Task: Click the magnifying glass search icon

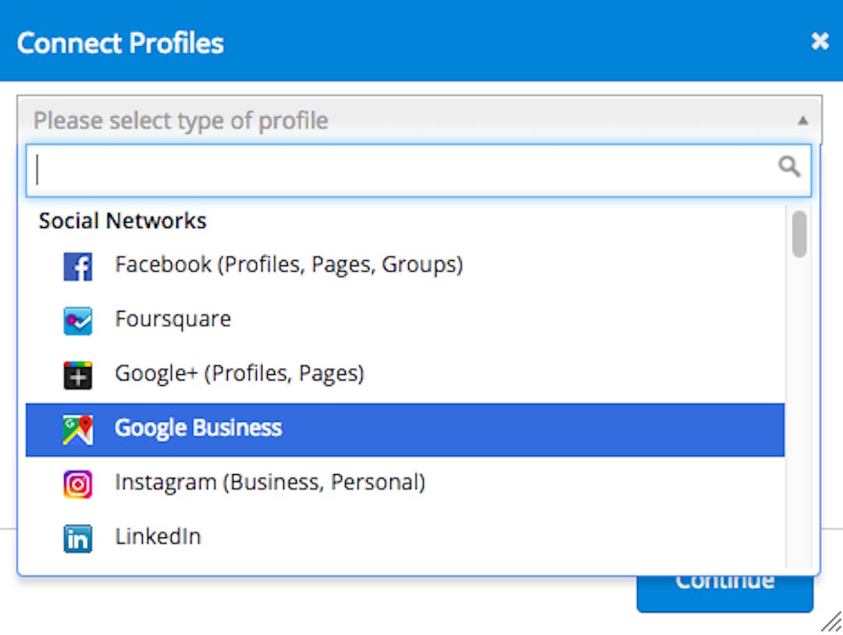Action: [789, 166]
